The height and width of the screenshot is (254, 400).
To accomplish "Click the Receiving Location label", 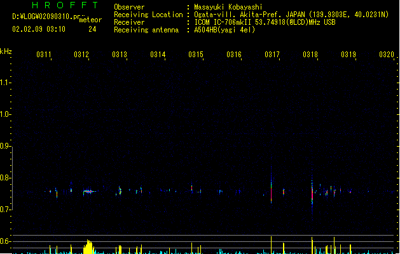I will pos(148,15).
